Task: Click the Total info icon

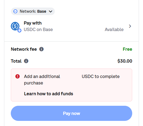Action: [x=26, y=61]
